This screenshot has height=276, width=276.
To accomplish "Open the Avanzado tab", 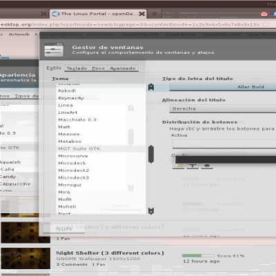I will pos(123,68).
